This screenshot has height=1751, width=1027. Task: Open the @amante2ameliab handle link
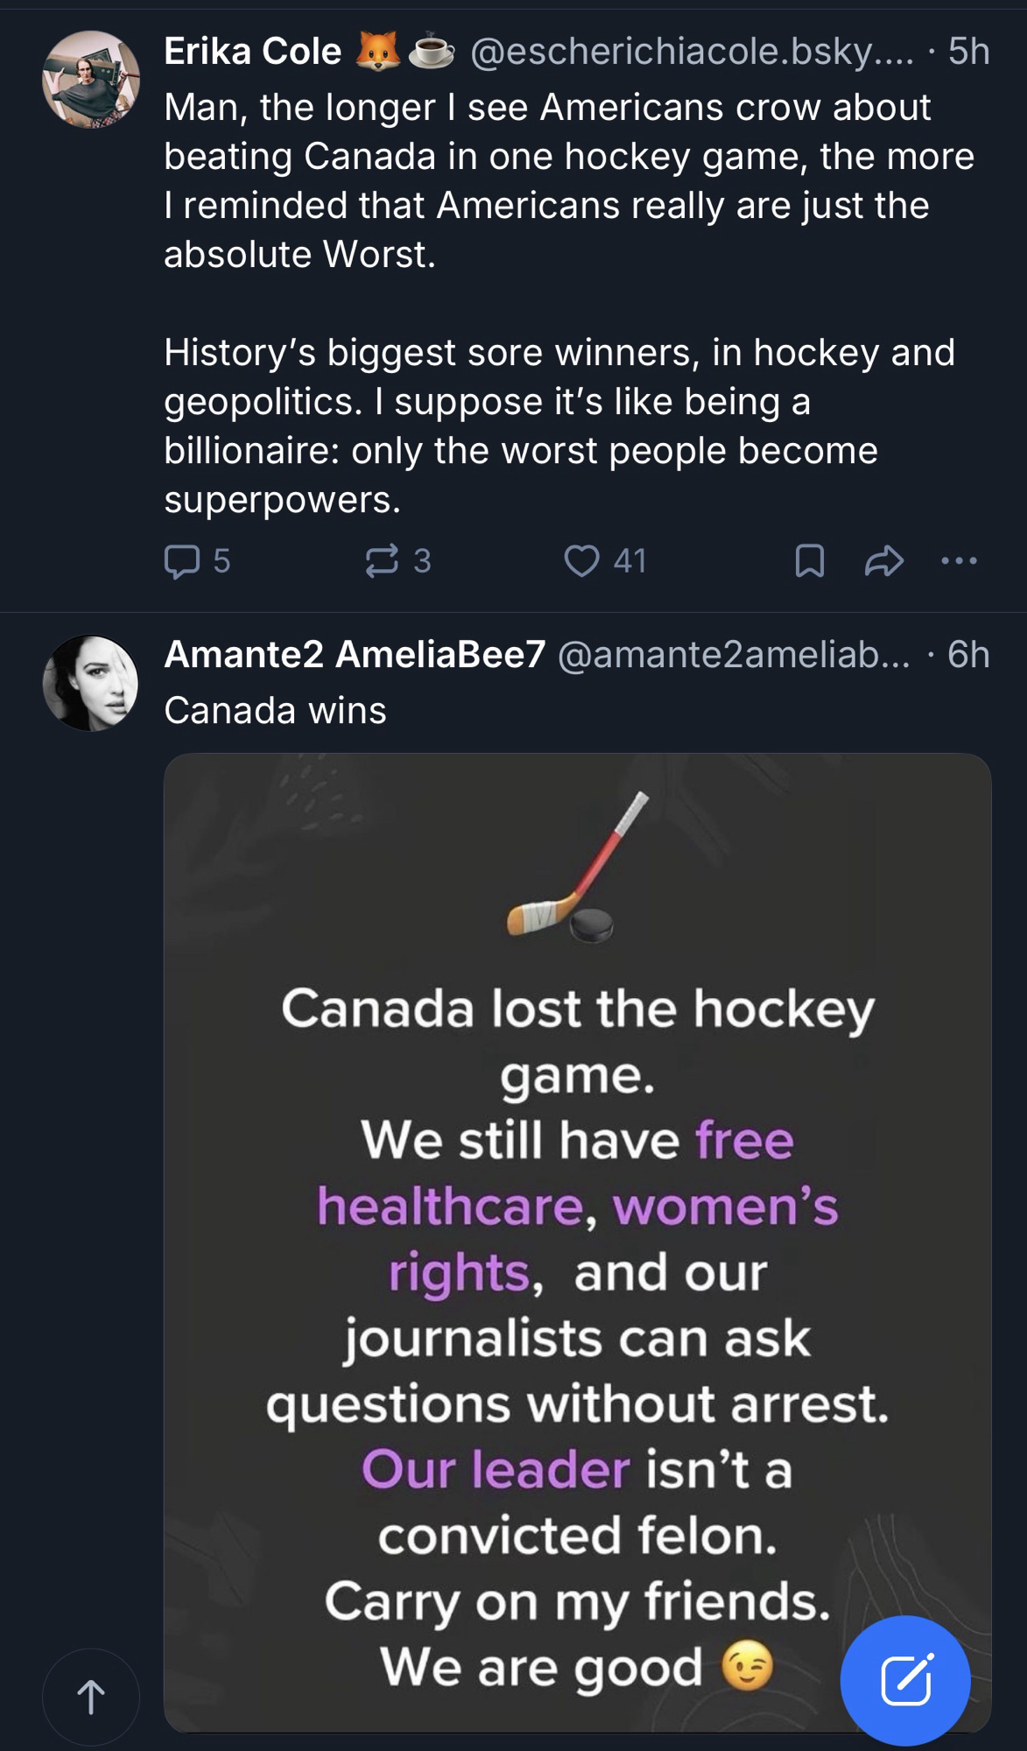(x=734, y=655)
